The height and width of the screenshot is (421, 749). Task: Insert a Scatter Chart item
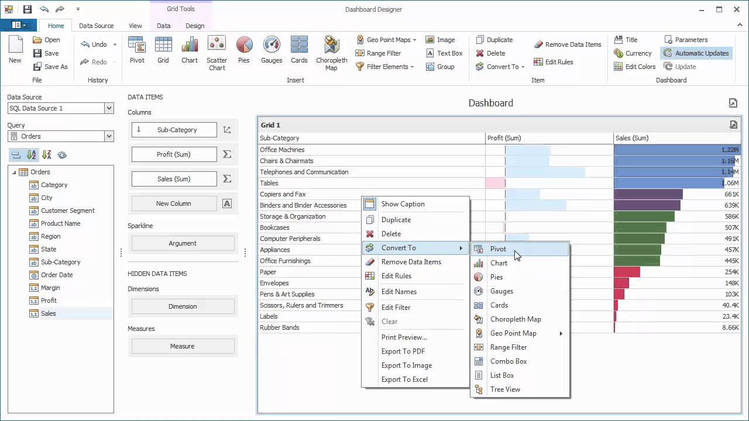pyautogui.click(x=217, y=54)
